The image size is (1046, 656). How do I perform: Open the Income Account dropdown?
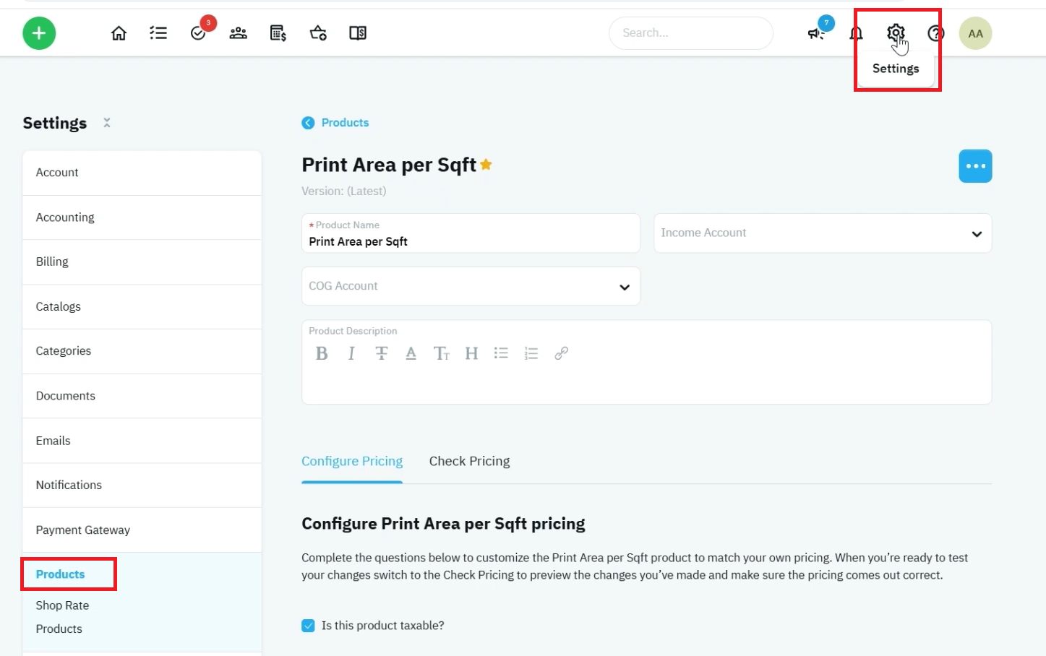pos(823,233)
